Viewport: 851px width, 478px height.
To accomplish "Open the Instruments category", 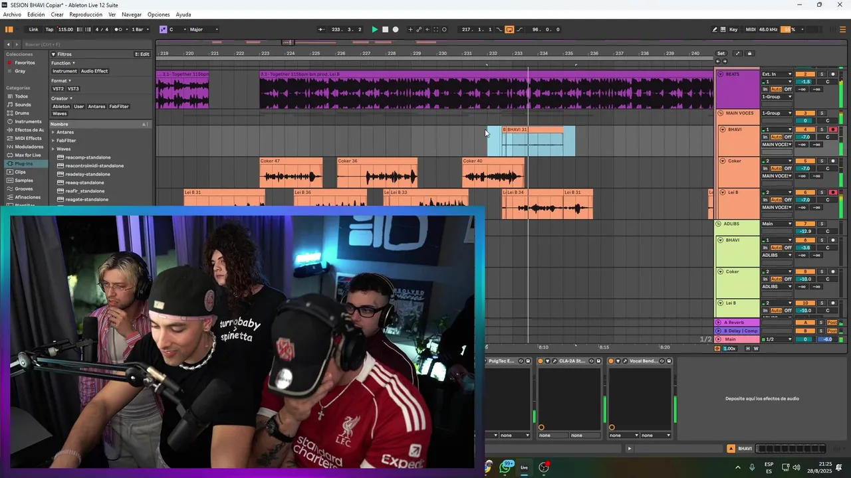I will pyautogui.click(x=28, y=121).
